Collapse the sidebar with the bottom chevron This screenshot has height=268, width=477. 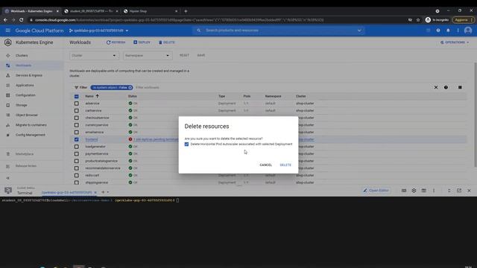tap(8, 178)
